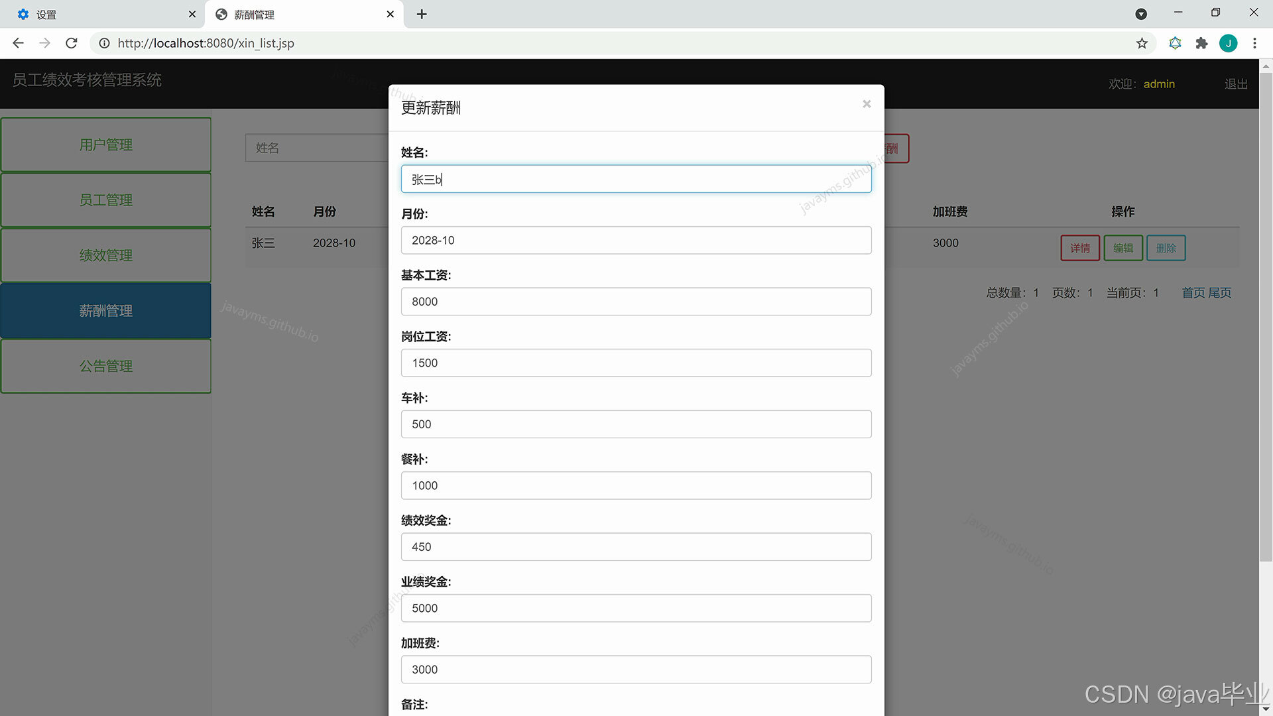
Task: Click the 操作 column header
Action: coord(1123,211)
